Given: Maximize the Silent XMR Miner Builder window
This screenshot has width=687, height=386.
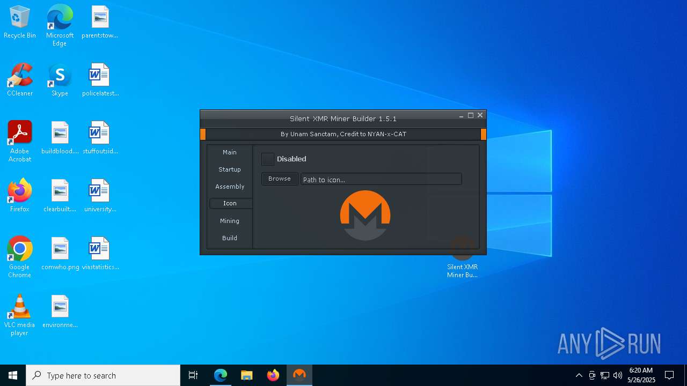Looking at the screenshot, I should point(471,115).
